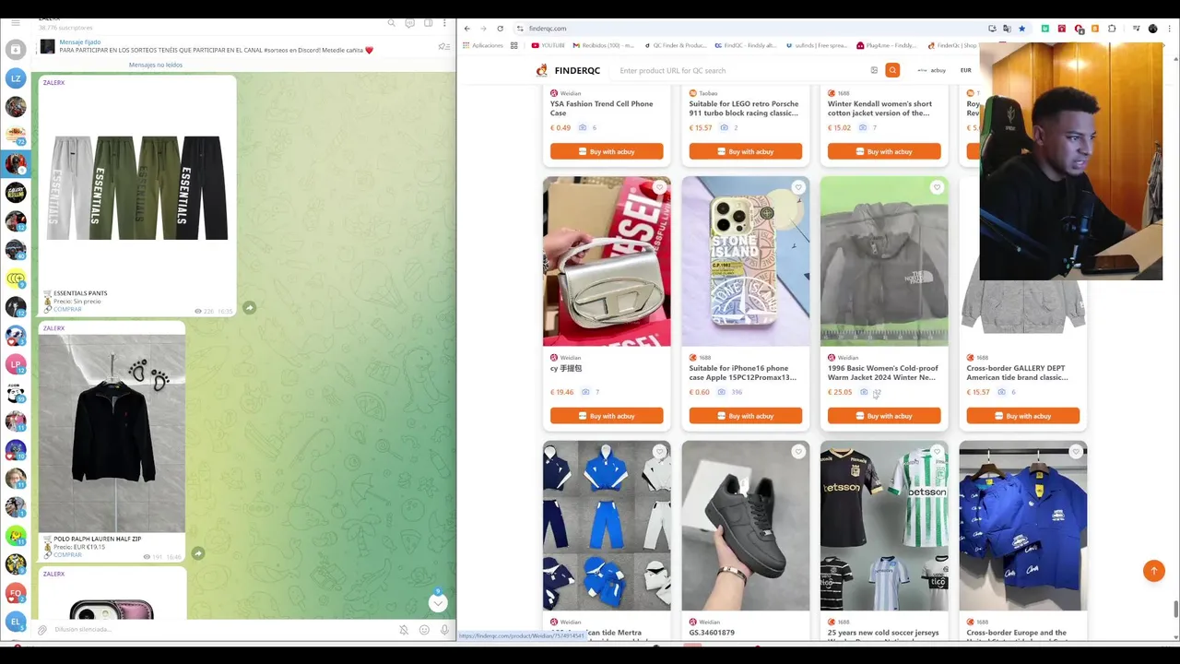Open Telegram emoji picker
This screenshot has width=1180, height=664.
pyautogui.click(x=424, y=630)
